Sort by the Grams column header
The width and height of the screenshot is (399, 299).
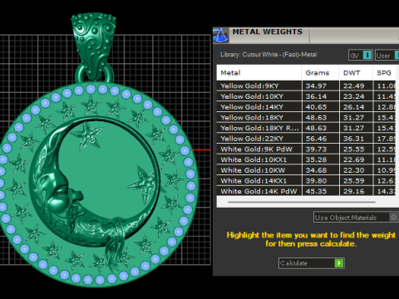tap(320, 73)
